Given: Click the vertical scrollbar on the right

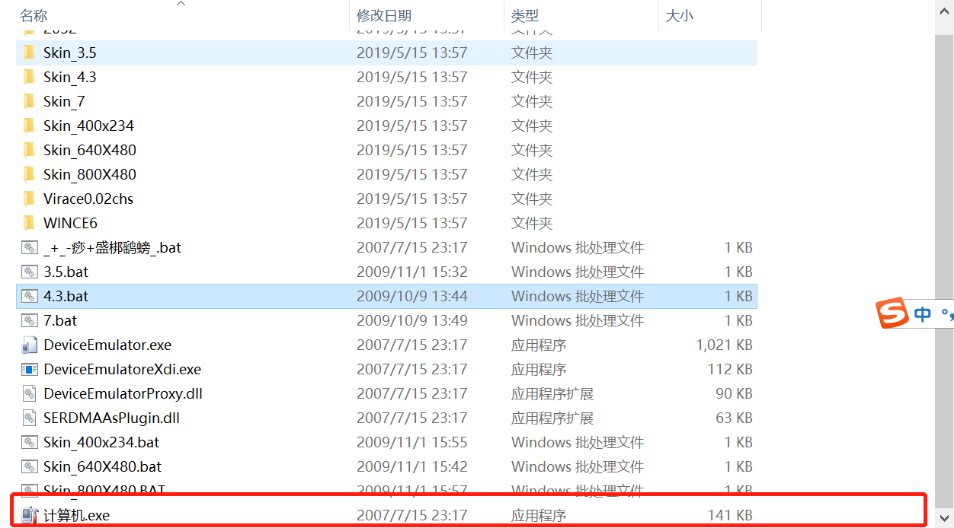Looking at the screenshot, I should coord(945,266).
